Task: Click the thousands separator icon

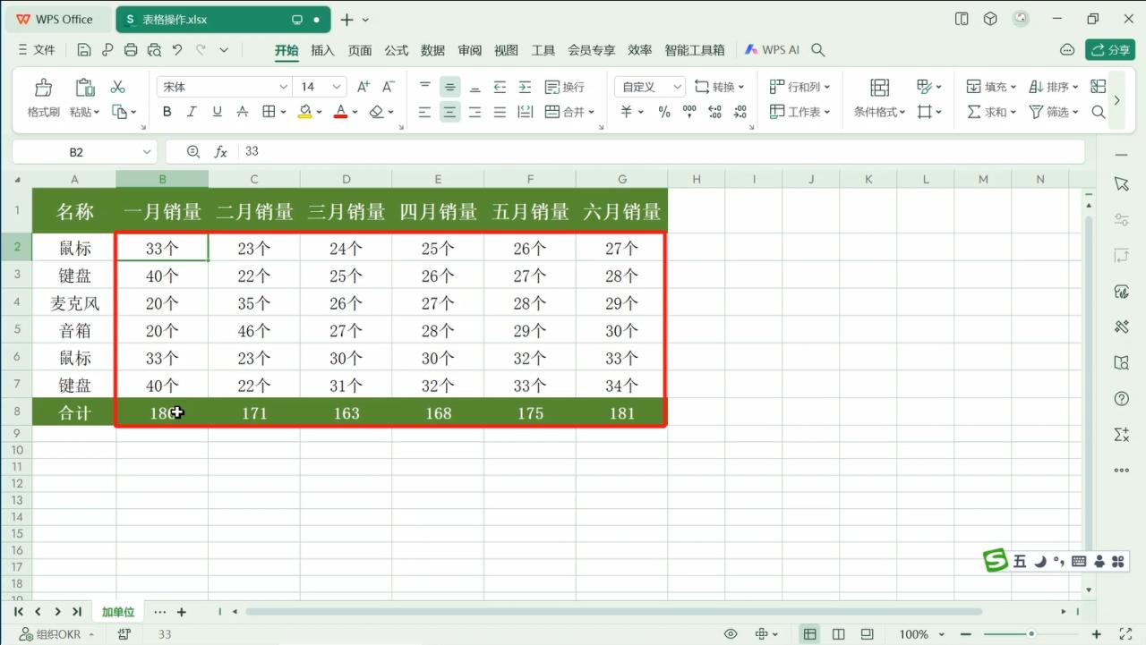Action: pos(689,112)
